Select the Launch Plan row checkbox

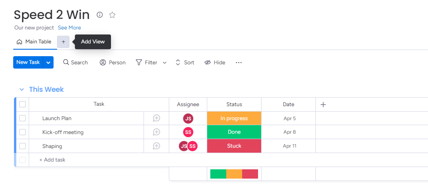(x=23, y=118)
